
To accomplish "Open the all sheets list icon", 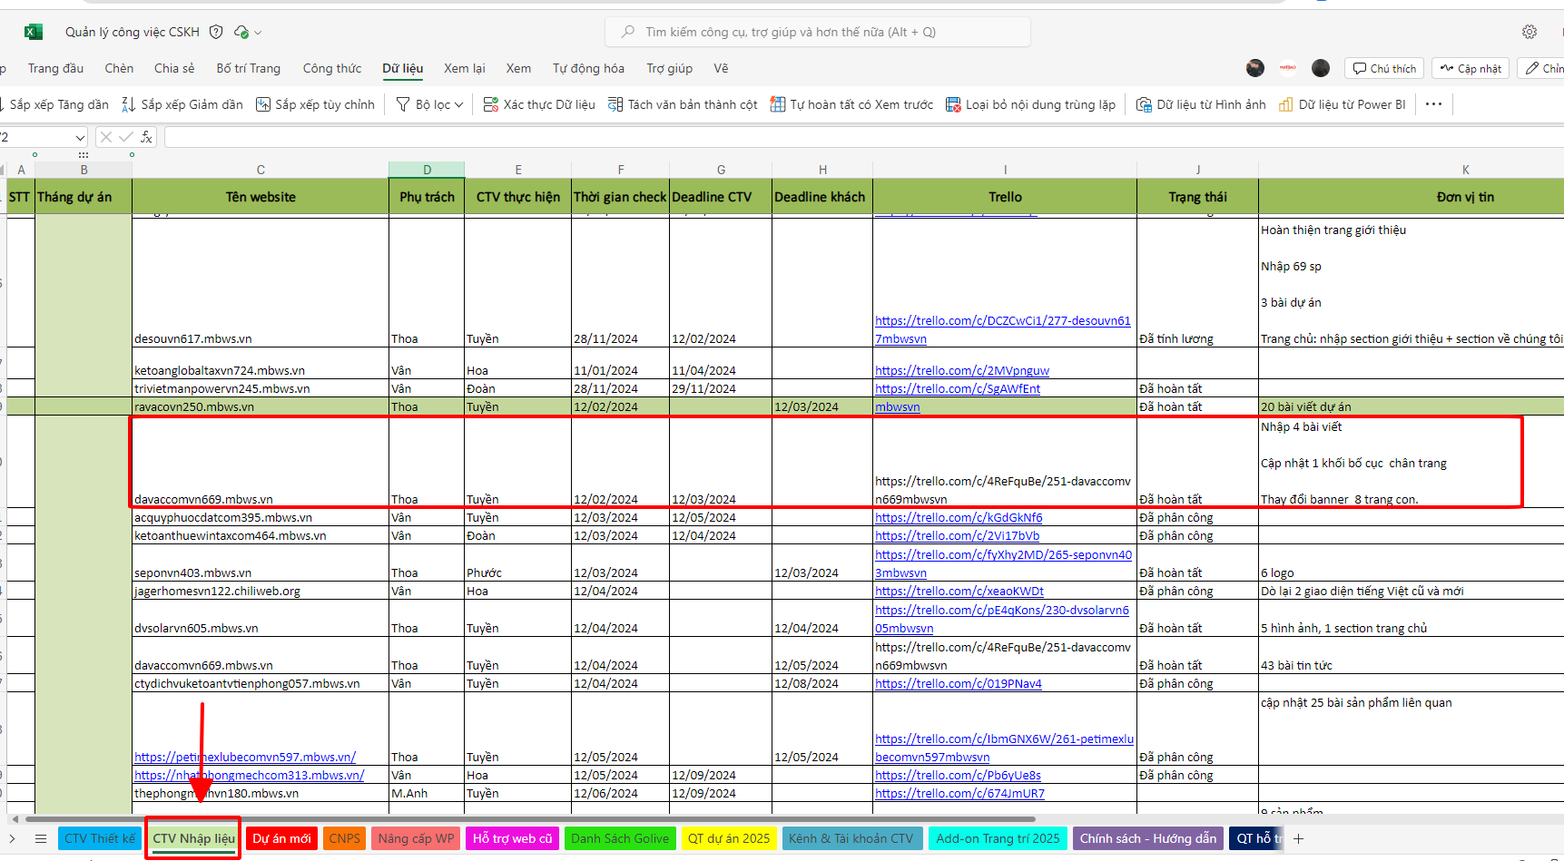I will 41,838.
